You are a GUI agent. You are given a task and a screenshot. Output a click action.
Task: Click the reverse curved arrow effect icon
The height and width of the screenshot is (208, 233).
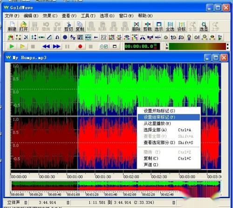[x=57, y=37]
